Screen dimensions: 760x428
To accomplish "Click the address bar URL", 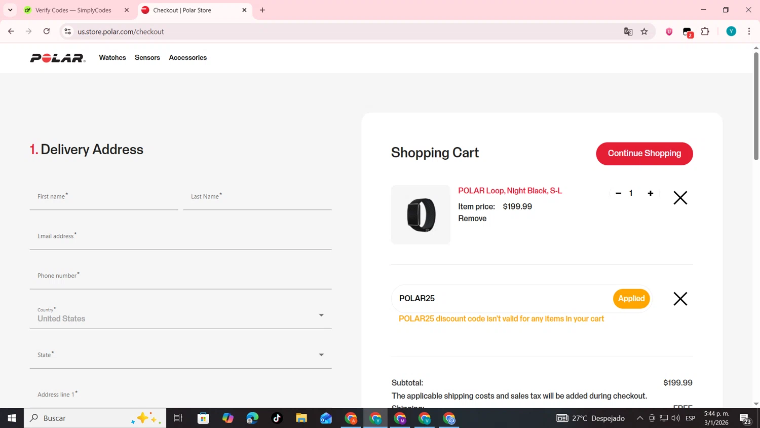I will pyautogui.click(x=121, y=31).
